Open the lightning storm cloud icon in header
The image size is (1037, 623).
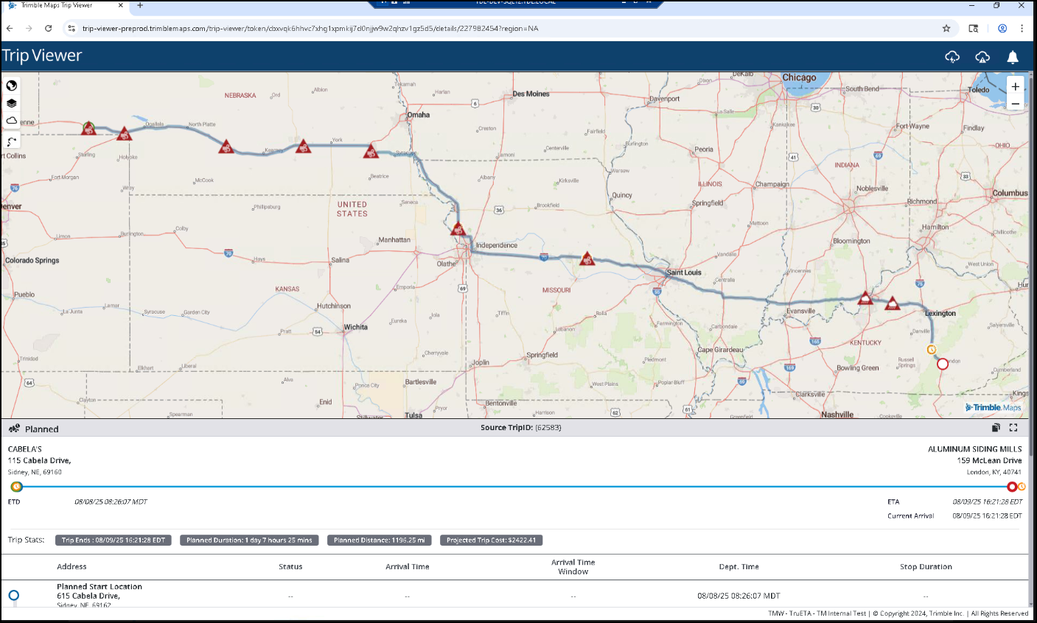coord(952,57)
